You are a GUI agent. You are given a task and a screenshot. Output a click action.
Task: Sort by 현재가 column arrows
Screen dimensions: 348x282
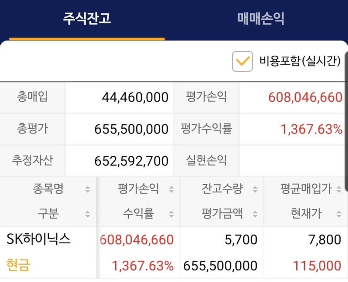[339, 214]
